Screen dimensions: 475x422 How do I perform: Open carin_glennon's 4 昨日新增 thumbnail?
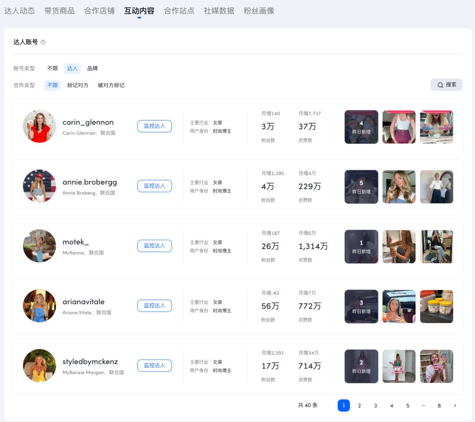coord(361,127)
